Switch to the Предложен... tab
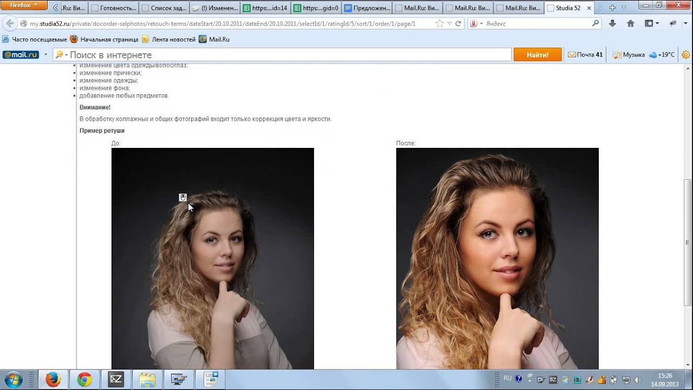Image resolution: width=693 pixels, height=390 pixels. point(367,8)
